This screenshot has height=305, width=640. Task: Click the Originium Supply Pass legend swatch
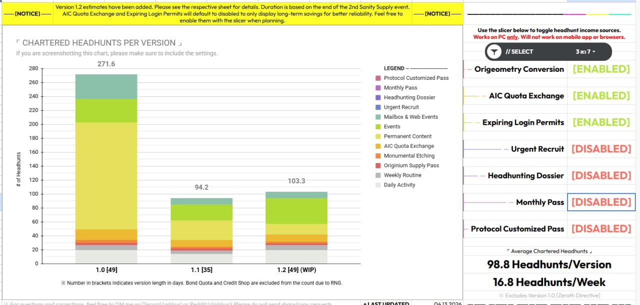click(378, 166)
